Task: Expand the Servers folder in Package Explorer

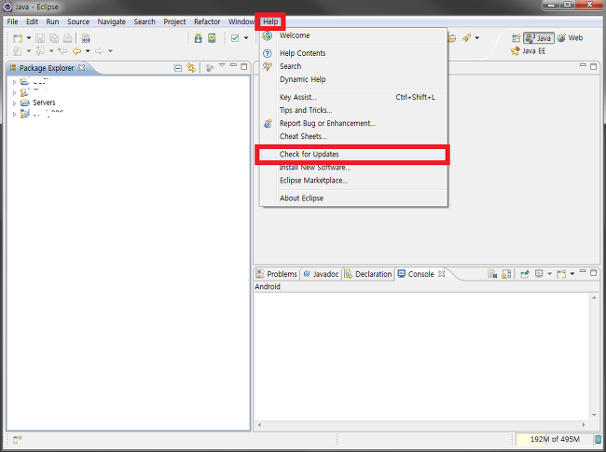Action: pos(14,103)
